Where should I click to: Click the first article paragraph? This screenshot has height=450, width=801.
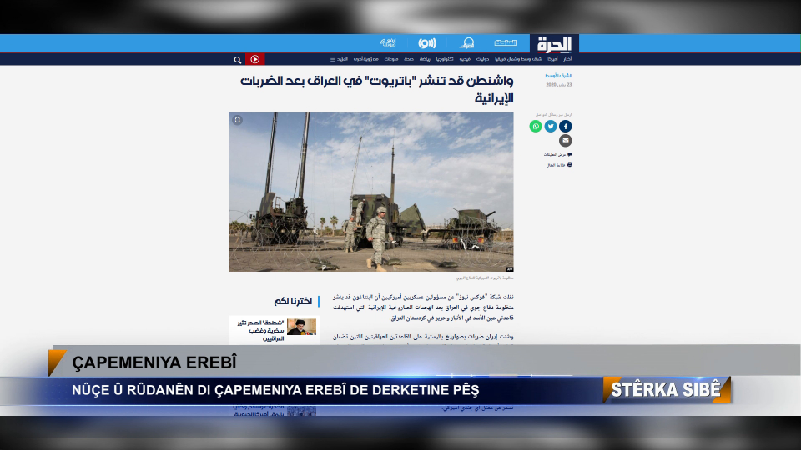pos(423,307)
